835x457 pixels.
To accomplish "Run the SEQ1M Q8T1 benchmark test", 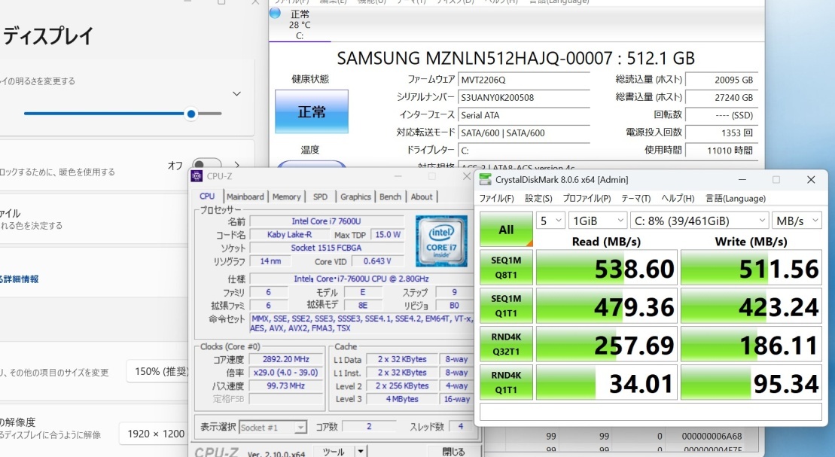I will pyautogui.click(x=506, y=267).
